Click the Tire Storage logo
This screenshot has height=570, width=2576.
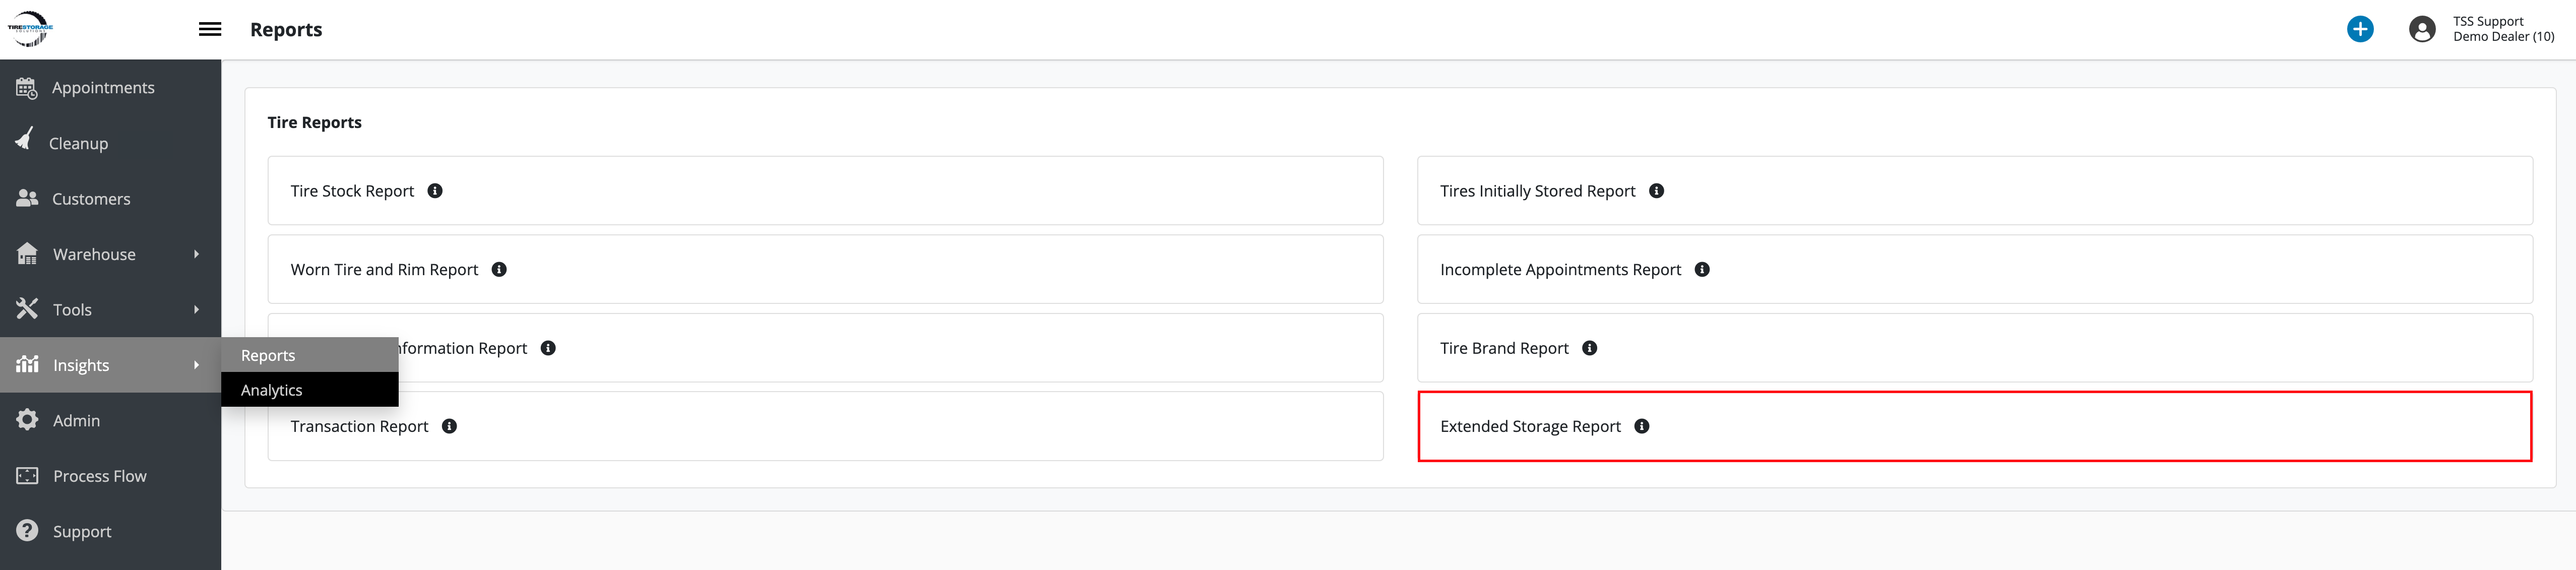tap(30, 29)
